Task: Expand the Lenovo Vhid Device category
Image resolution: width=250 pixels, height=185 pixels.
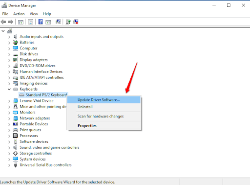Action: (x=9, y=101)
